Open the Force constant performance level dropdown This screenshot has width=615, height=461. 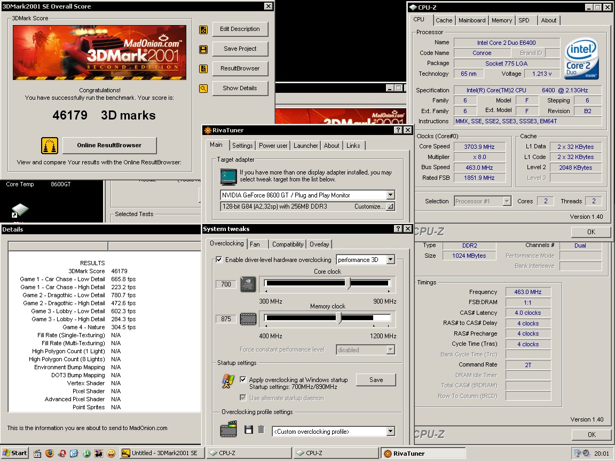pos(390,349)
